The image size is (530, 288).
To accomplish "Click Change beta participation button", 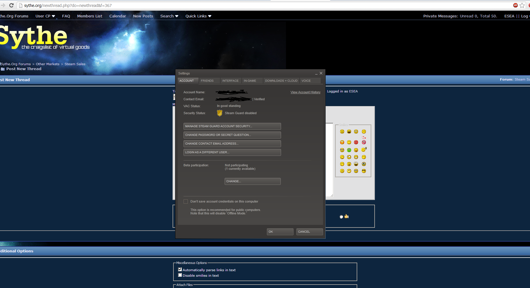I will tap(253, 181).
